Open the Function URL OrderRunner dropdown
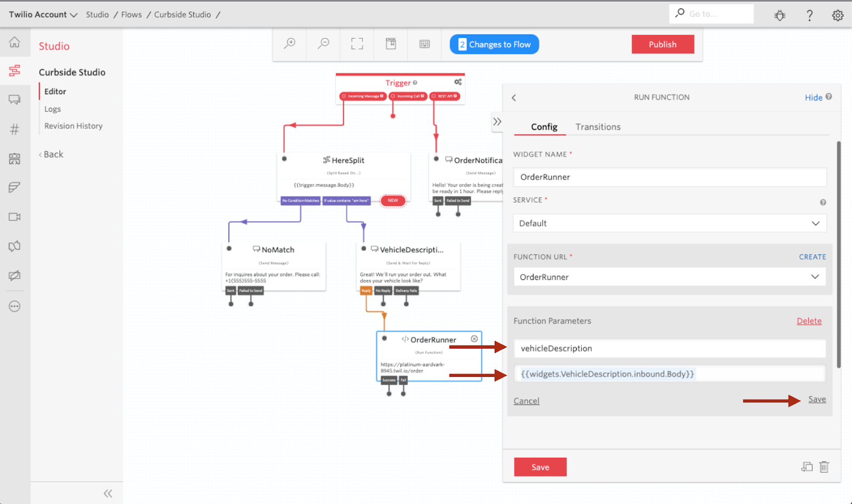This screenshot has width=852, height=504. (x=670, y=277)
